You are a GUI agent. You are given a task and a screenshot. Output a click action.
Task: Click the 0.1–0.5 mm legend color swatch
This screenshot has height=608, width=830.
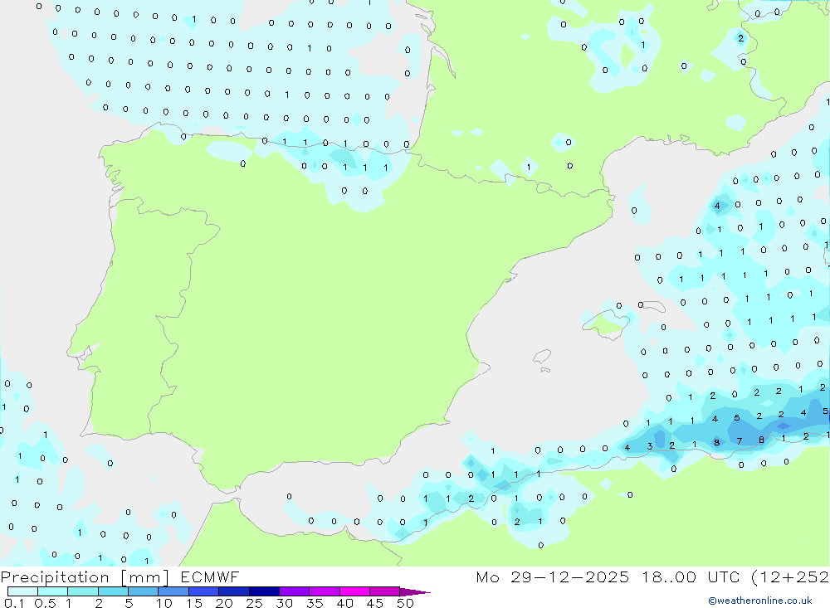[22, 591]
